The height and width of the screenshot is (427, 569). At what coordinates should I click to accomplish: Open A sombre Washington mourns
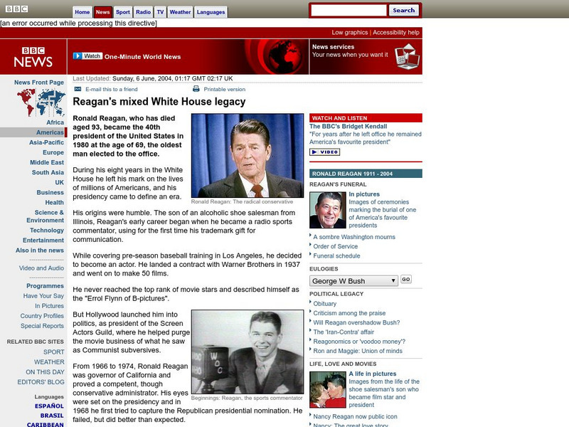[354, 237]
